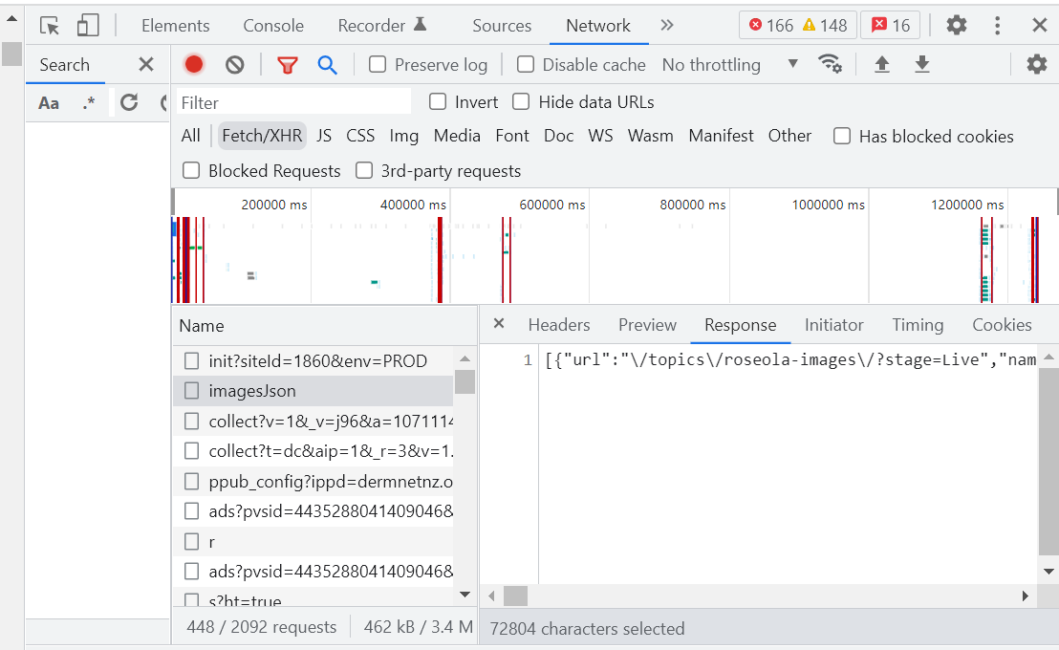The image size is (1059, 650).
Task: Open DevTools settings gear
Action: (957, 26)
